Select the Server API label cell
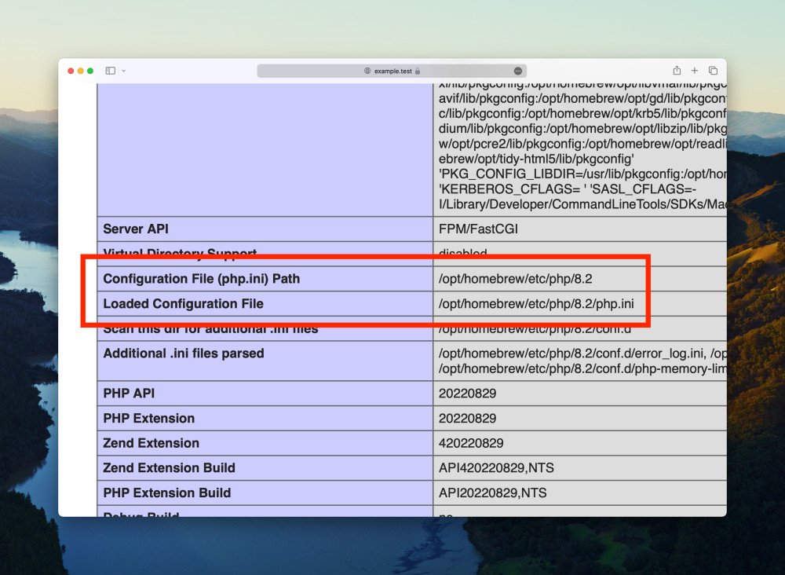Viewport: 785px width, 575px height. (x=265, y=229)
